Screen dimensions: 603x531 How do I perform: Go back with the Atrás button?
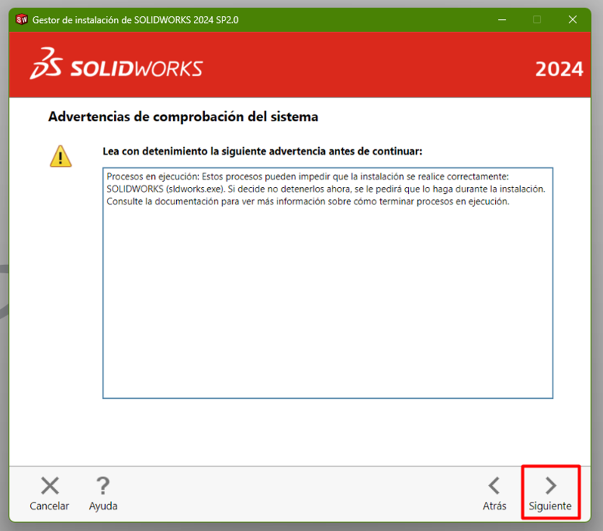pyautogui.click(x=494, y=493)
